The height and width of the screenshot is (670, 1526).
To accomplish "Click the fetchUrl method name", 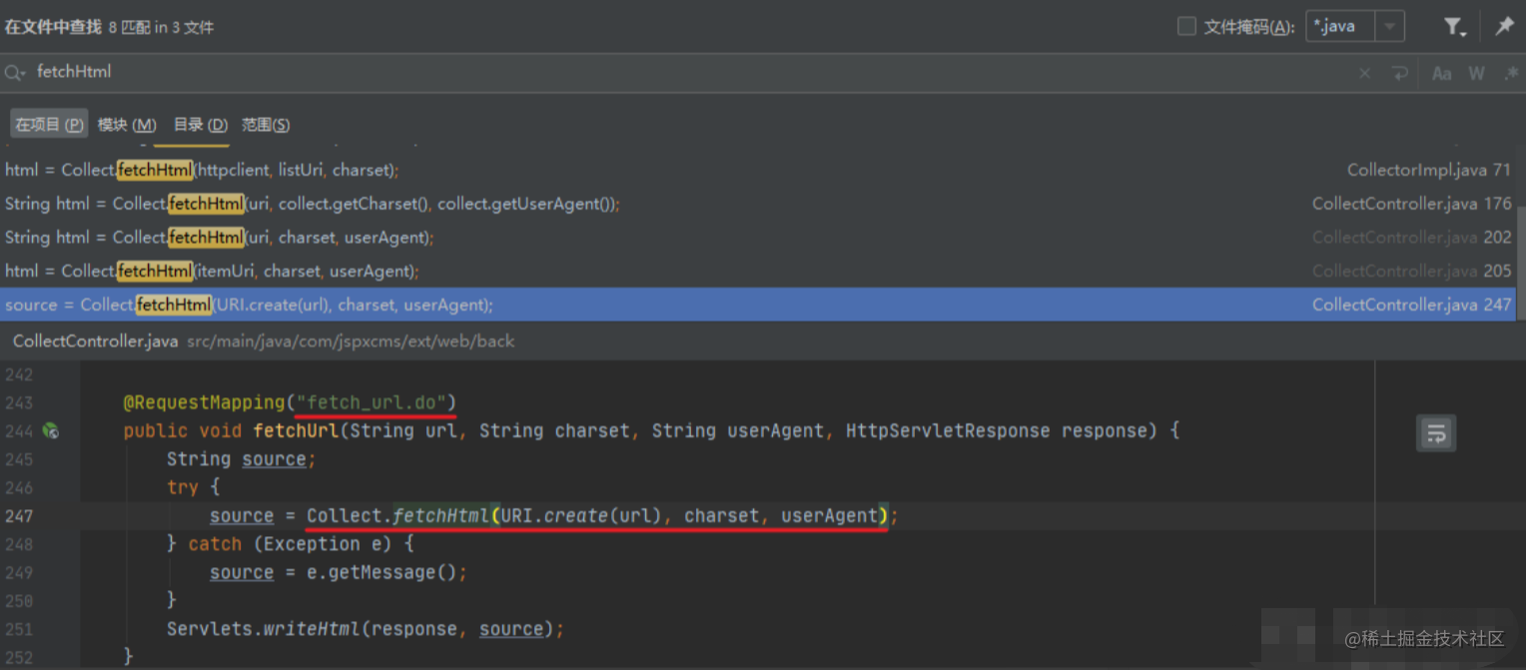I will click(x=297, y=431).
